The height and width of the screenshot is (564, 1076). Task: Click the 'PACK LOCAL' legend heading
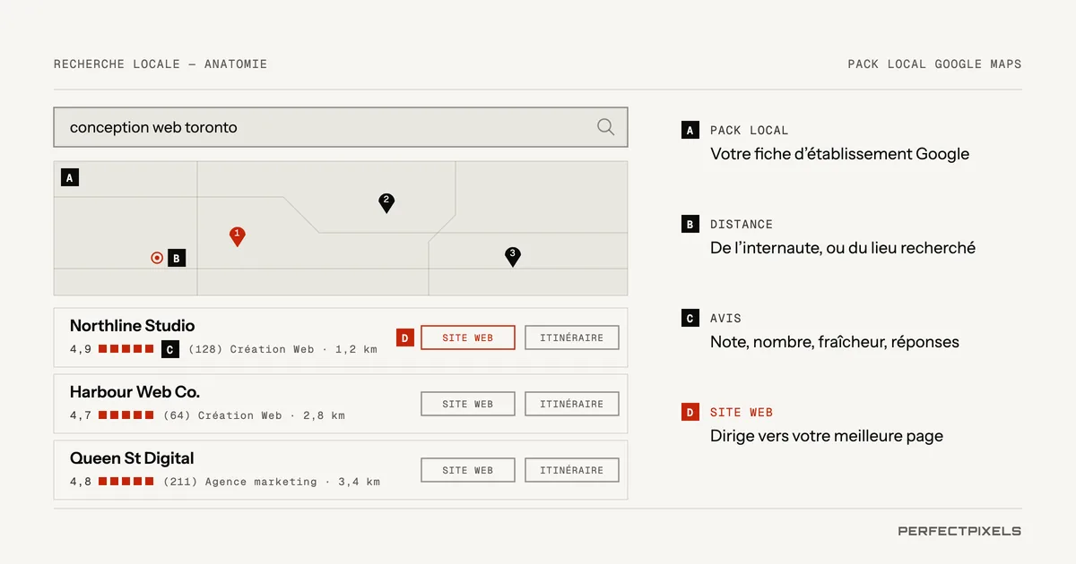[750, 130]
